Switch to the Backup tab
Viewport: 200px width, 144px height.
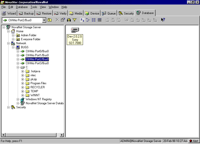(x=26, y=13)
